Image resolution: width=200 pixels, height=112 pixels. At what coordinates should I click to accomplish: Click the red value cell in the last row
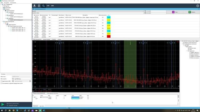point(109,36)
